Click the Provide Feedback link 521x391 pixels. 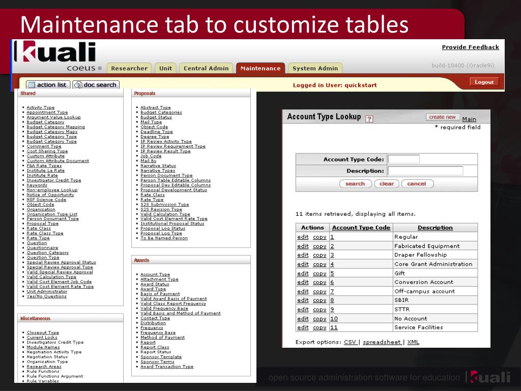470,47
